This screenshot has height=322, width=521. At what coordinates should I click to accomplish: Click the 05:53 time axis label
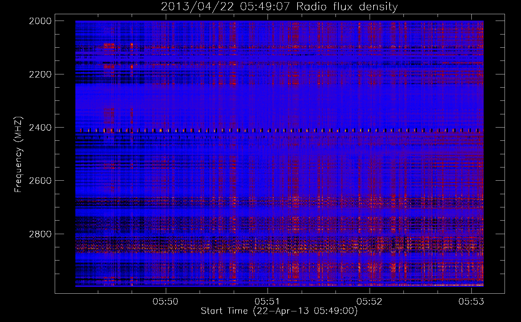tap(471, 301)
